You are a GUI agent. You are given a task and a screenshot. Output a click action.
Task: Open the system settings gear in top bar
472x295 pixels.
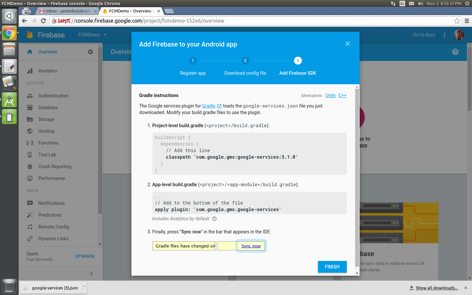pyautogui.click(x=467, y=3)
